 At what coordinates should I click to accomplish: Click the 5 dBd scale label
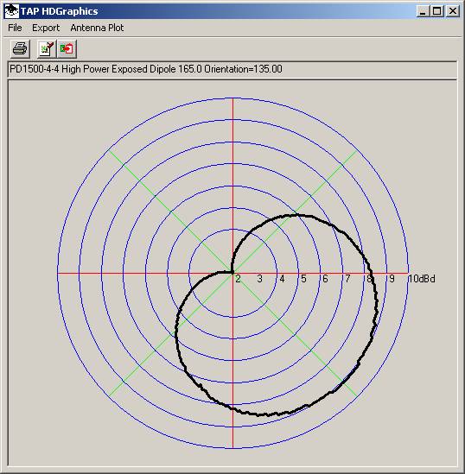pyautogui.click(x=303, y=279)
